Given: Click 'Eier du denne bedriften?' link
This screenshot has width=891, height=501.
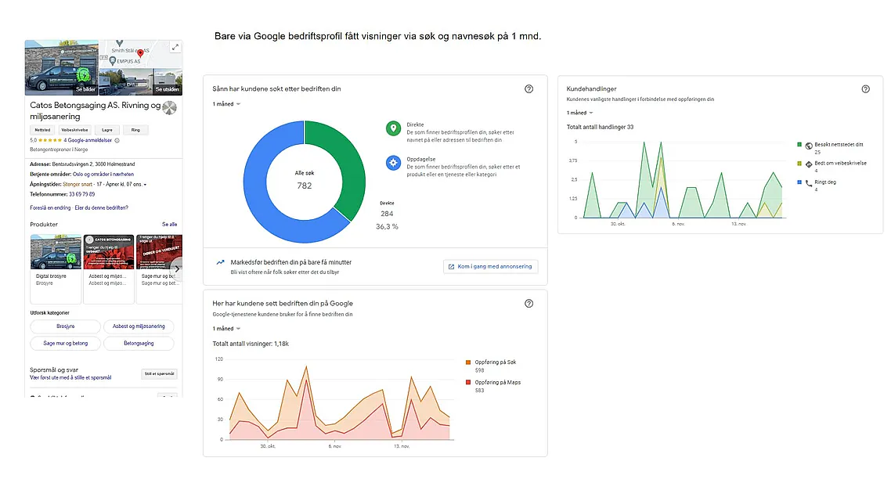Looking at the screenshot, I should (x=102, y=208).
